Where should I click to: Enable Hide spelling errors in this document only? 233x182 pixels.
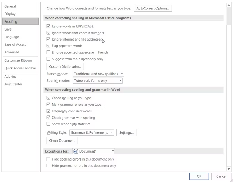(48, 159)
